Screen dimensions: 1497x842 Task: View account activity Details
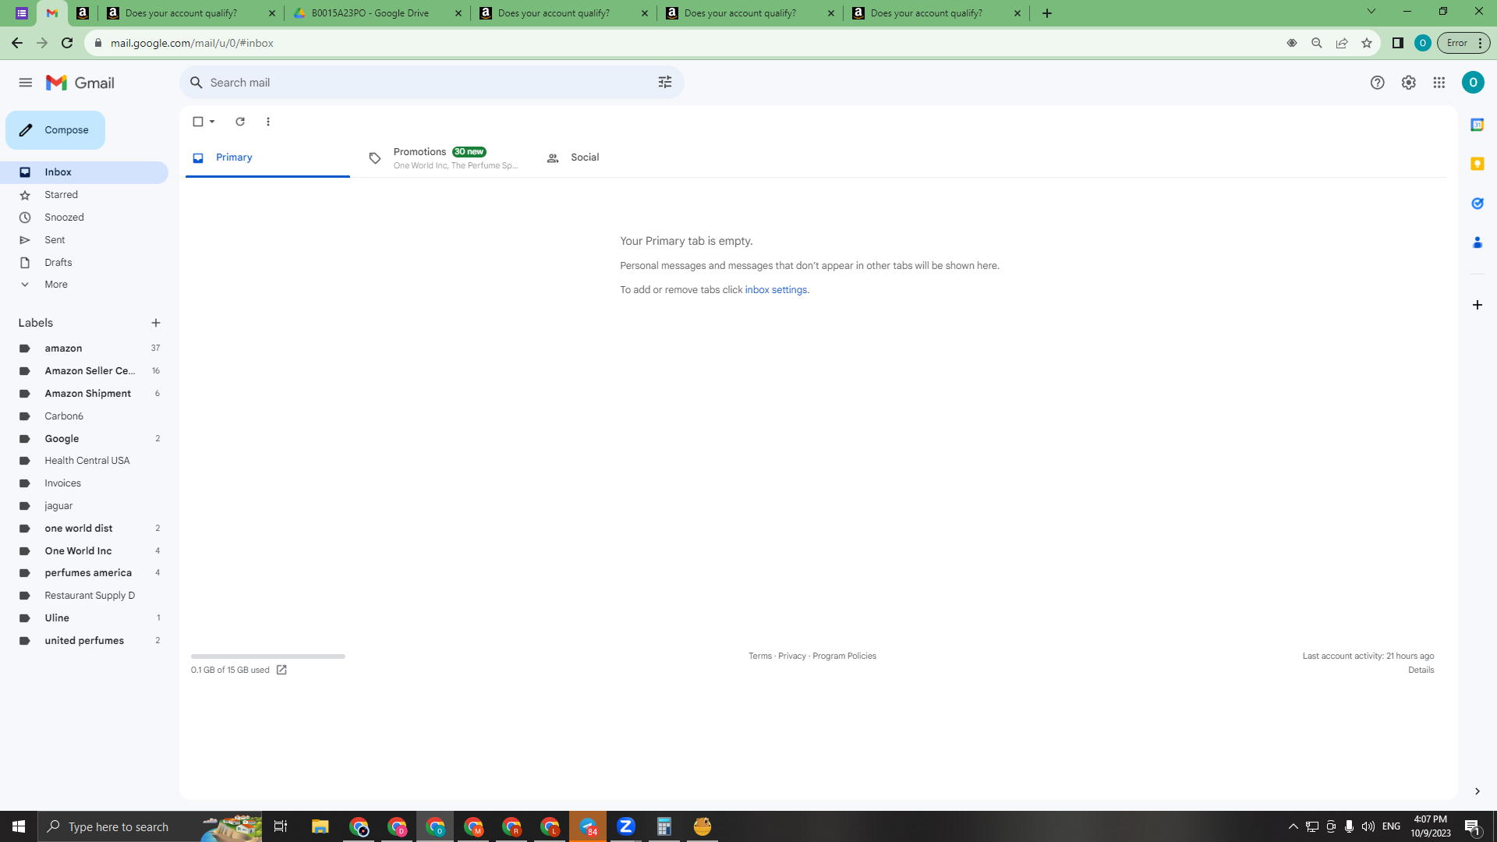tap(1421, 670)
